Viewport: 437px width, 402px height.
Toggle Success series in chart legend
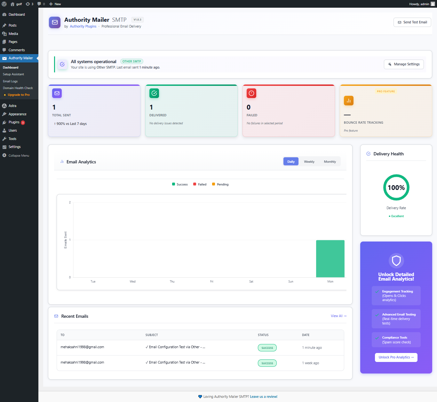click(x=180, y=184)
